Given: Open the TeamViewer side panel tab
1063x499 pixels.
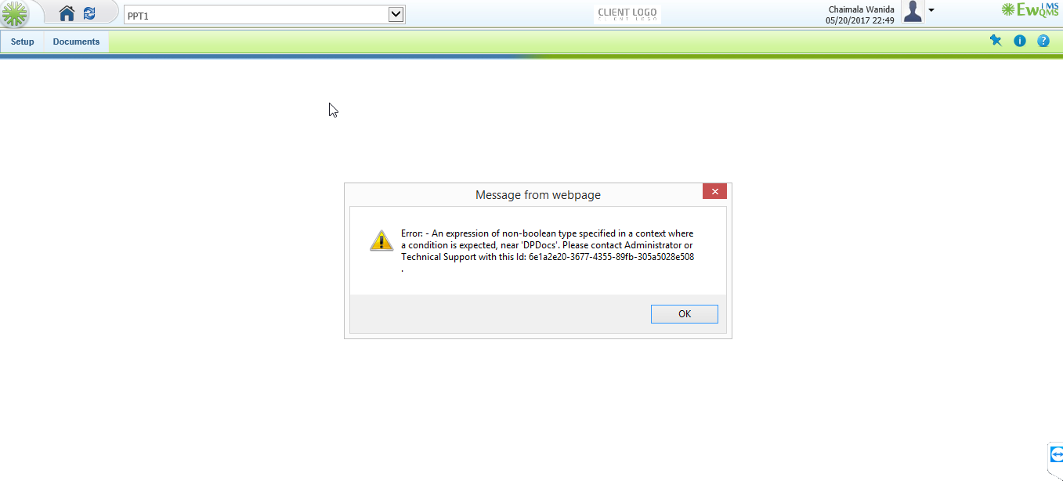Looking at the screenshot, I should tap(1055, 454).
